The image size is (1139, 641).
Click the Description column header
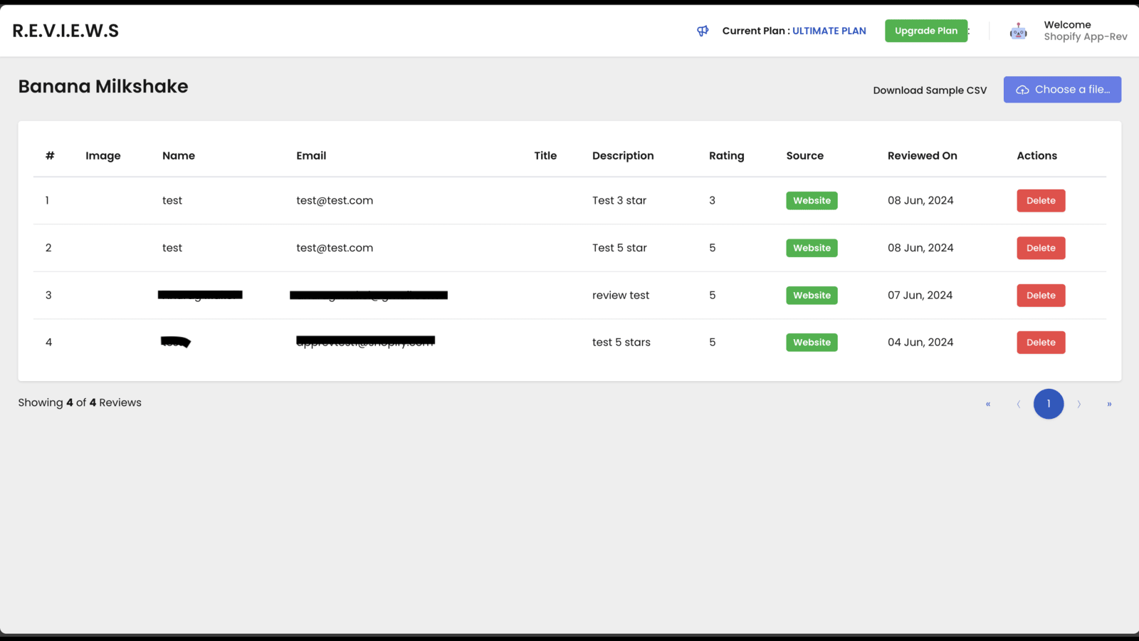point(623,156)
